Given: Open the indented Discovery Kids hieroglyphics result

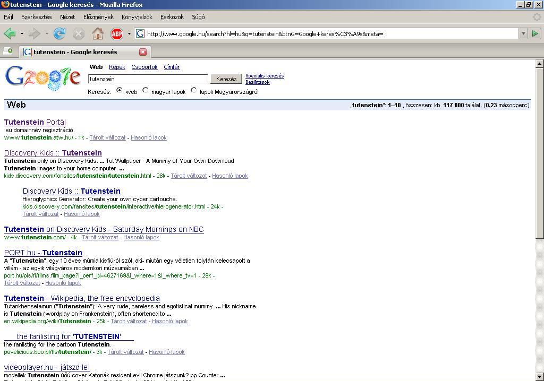Looking at the screenshot, I should pos(72,191).
